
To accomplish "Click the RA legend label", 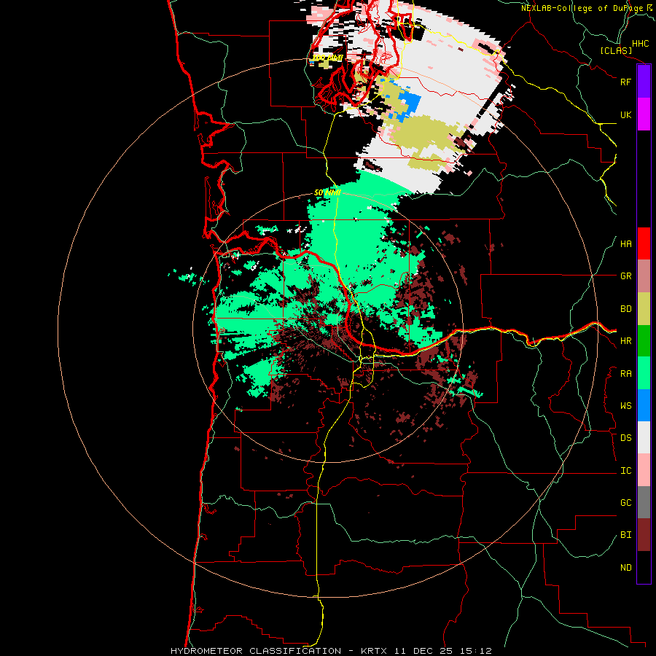I will click(625, 374).
